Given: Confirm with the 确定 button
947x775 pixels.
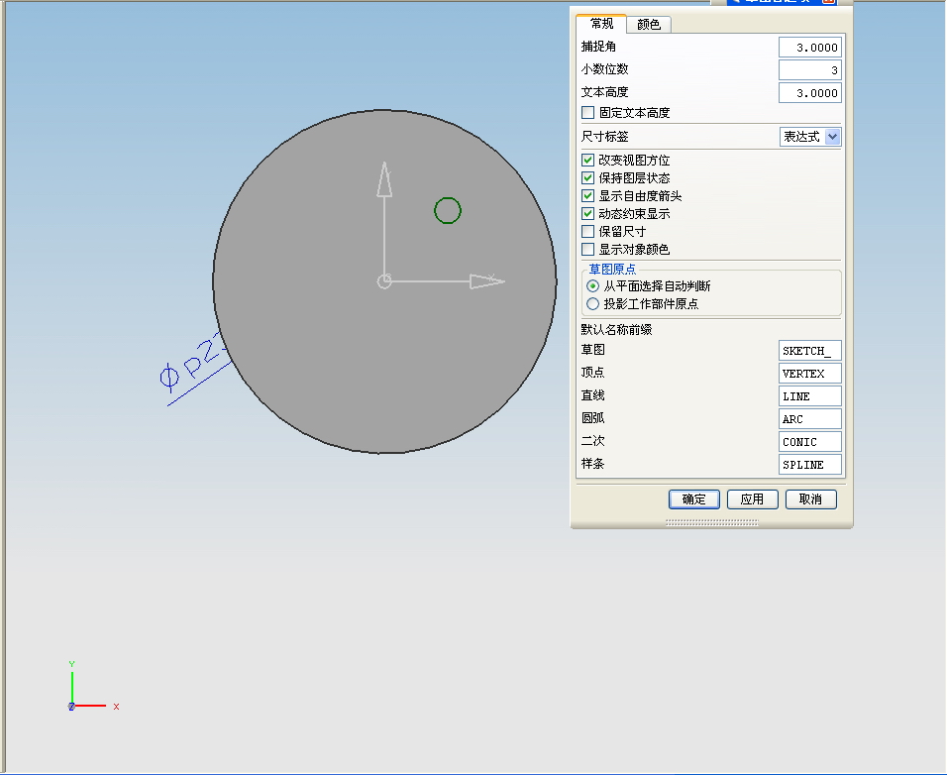Looking at the screenshot, I should click(x=694, y=499).
